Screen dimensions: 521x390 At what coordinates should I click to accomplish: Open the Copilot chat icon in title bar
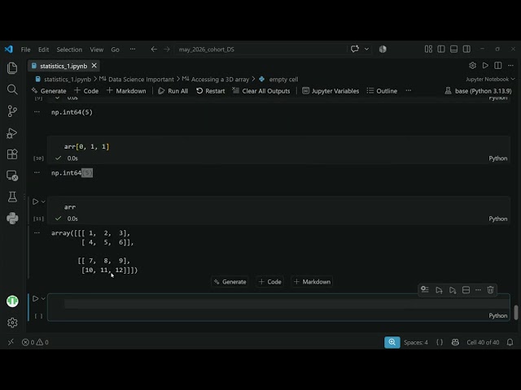[355, 49]
